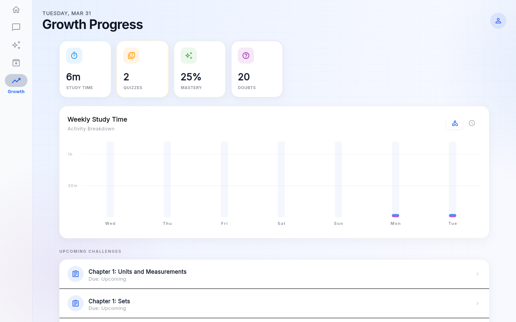
Task: Click the sparkle icon on the Mastery card
Action: 188,56
